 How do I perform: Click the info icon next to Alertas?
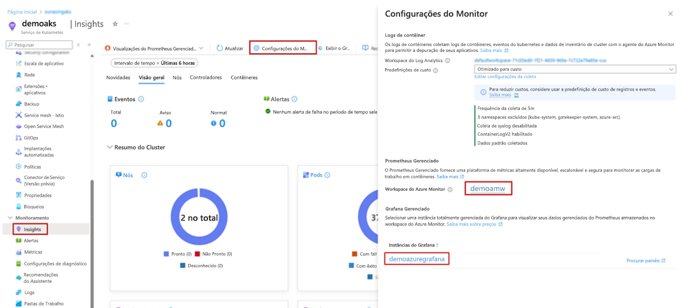click(294, 99)
